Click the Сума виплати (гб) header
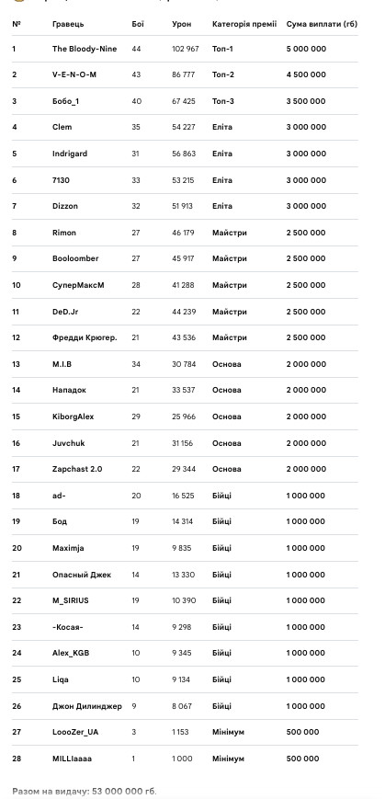385x799 pixels. click(x=322, y=24)
